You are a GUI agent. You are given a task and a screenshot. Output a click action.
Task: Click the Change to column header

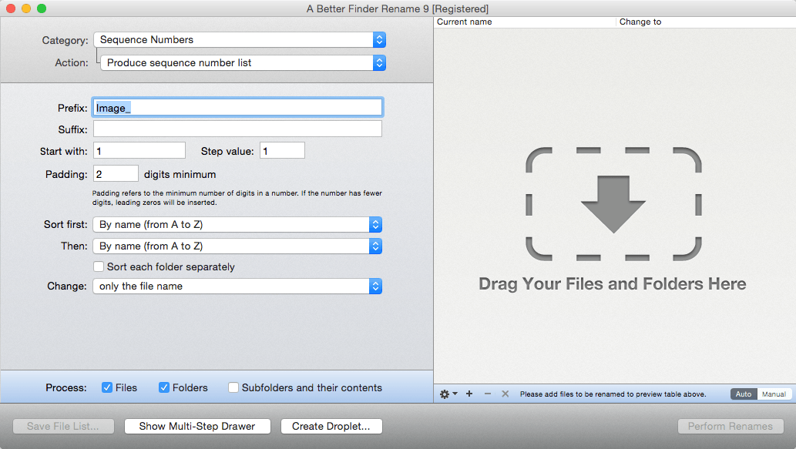706,22
